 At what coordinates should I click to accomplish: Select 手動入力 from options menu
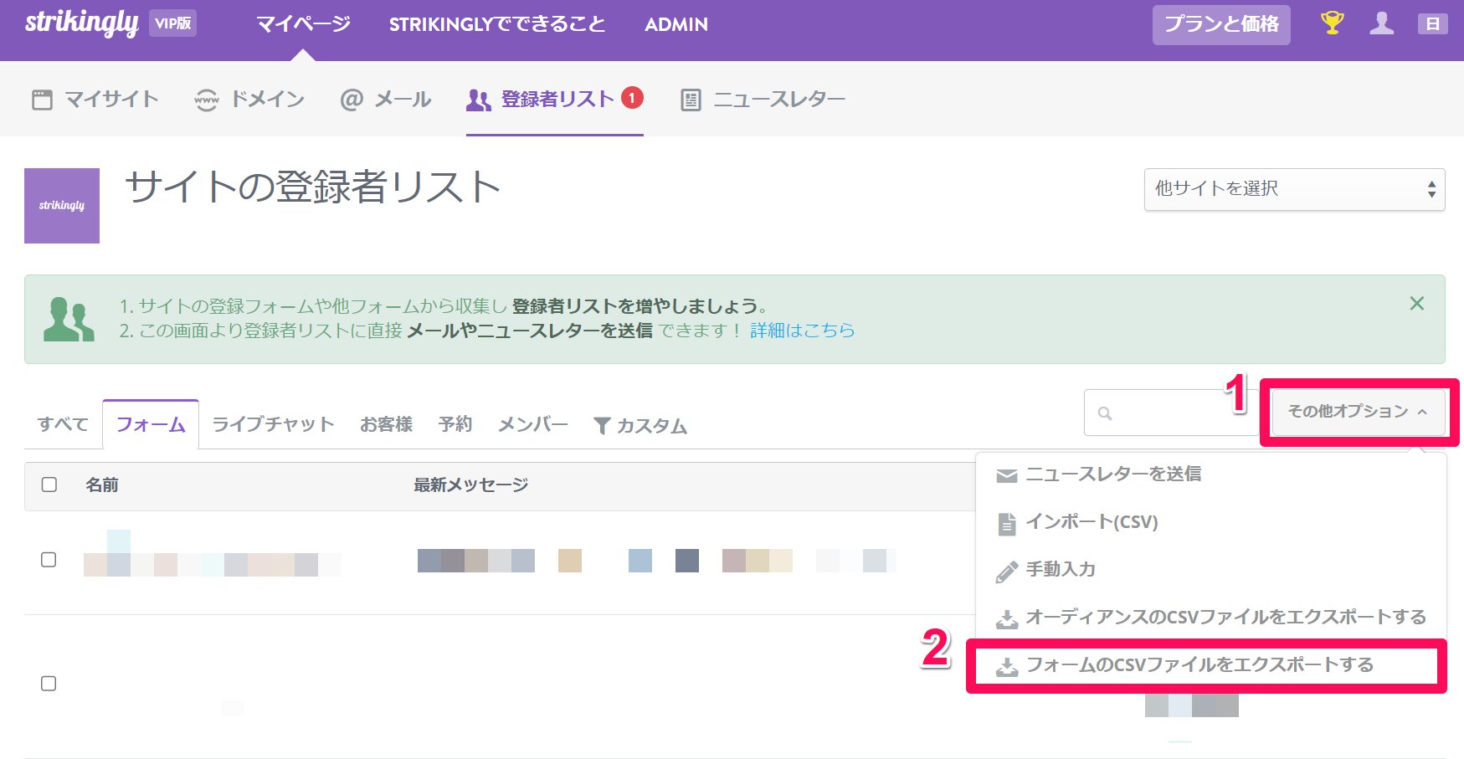1210,570
